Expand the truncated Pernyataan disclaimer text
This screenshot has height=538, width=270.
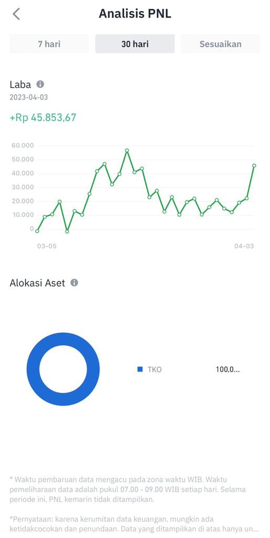[134, 524]
